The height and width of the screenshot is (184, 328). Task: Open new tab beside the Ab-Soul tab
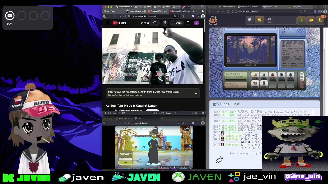coord(193,11)
